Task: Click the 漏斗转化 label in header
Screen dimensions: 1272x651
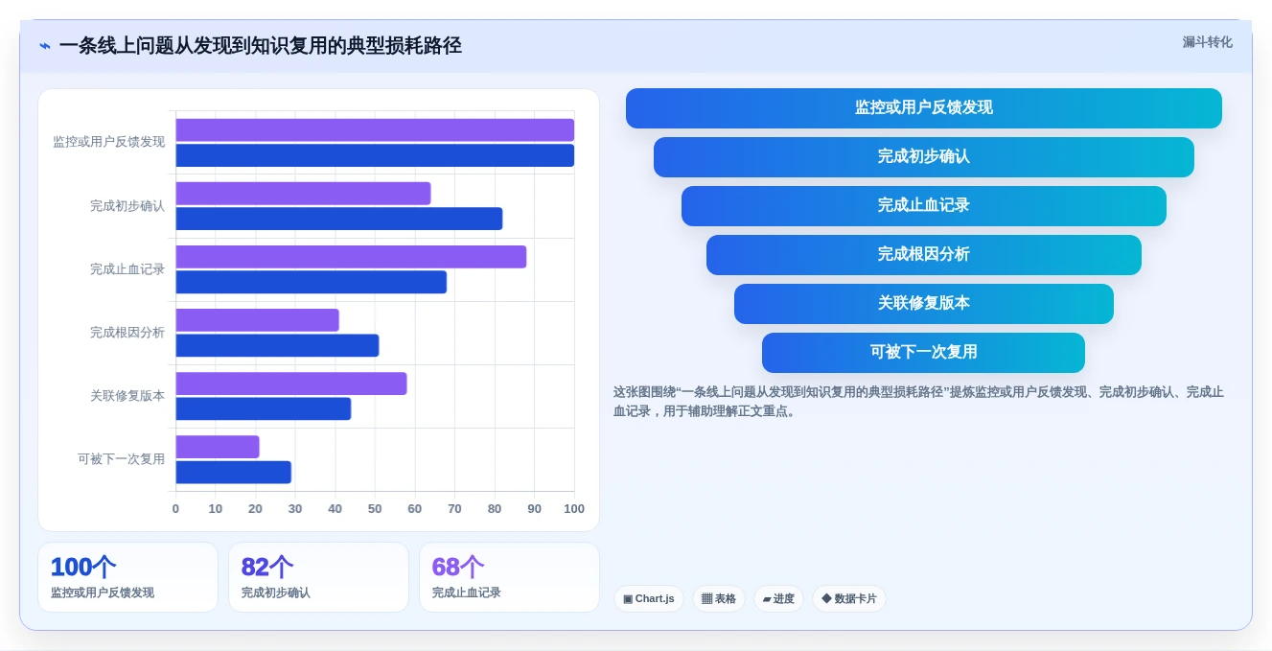Action: tap(1207, 42)
